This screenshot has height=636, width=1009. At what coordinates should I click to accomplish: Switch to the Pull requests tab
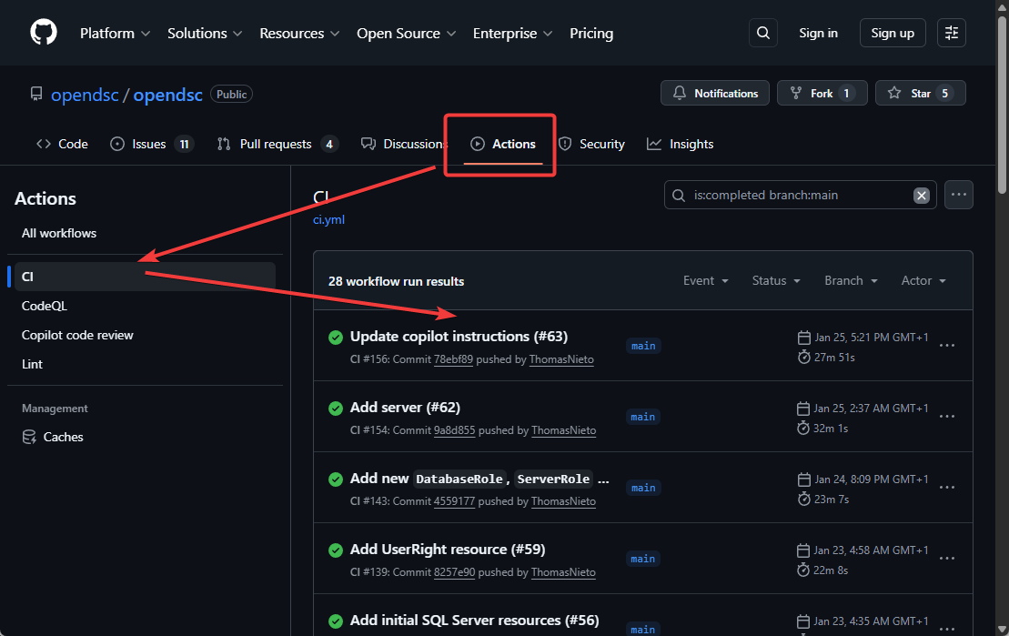coord(277,144)
